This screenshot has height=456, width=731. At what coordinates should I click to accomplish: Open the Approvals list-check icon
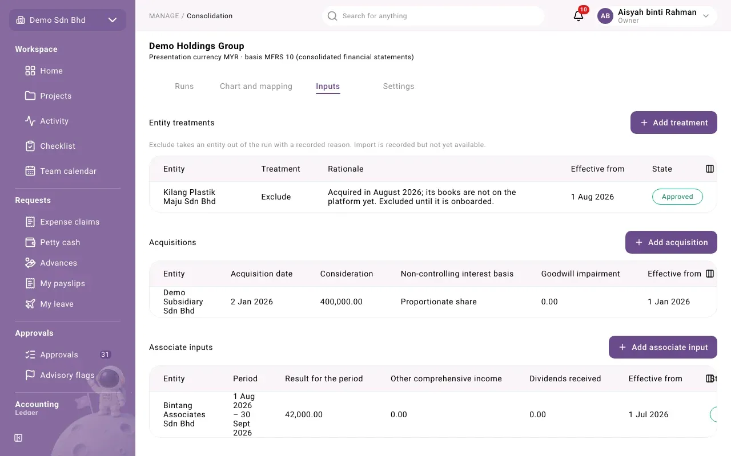click(x=30, y=355)
